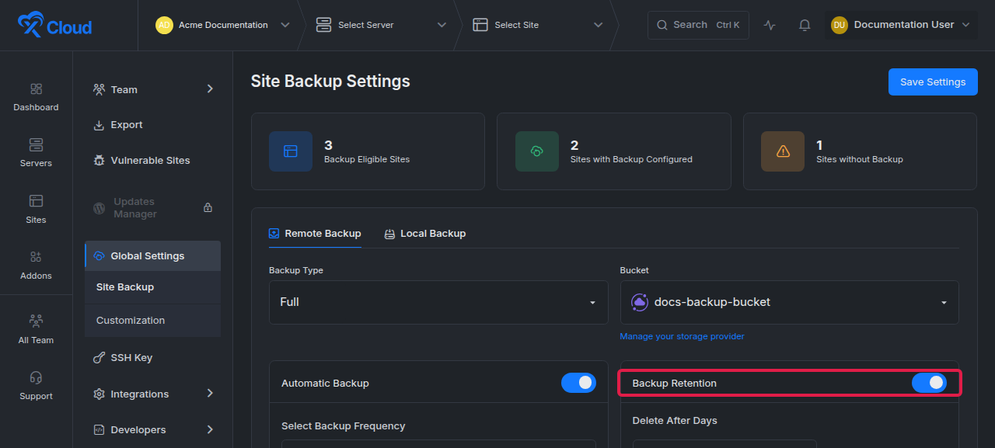
Task: Click the xCloud logo
Action: [54, 26]
